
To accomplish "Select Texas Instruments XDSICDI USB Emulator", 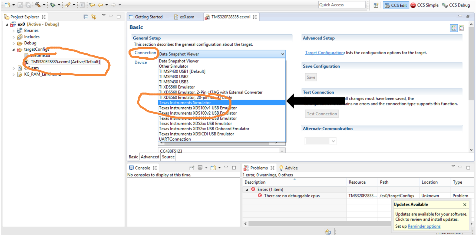I will (222, 134).
